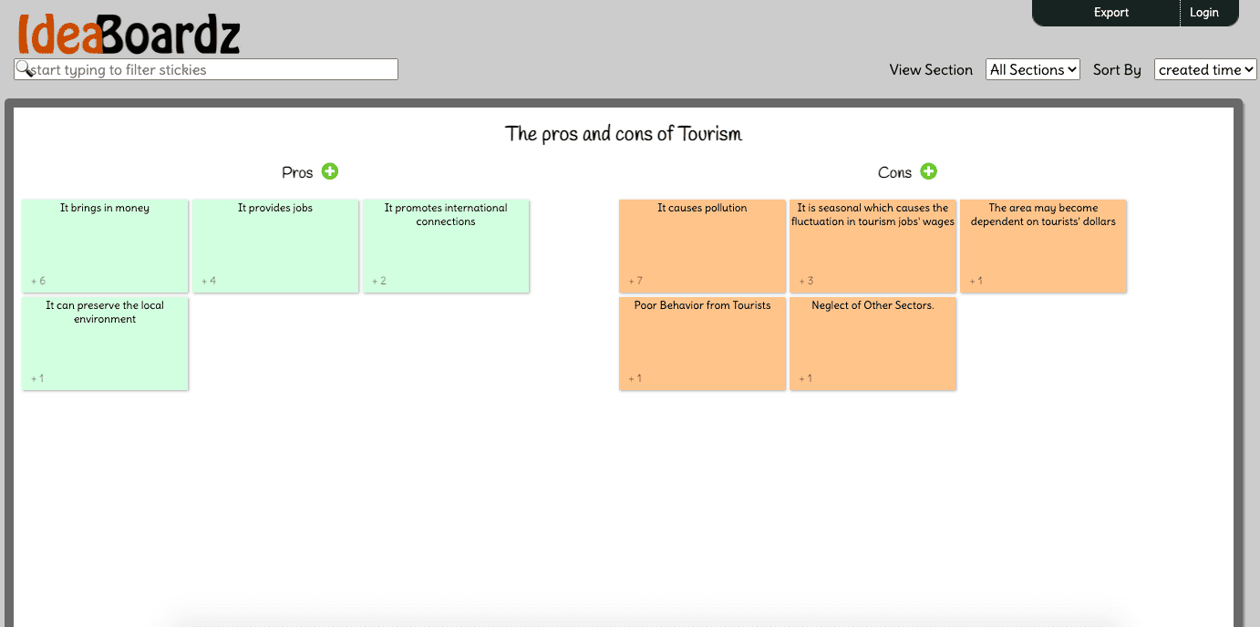1260x627 pixels.
Task: Click the magnifier icon in filter box
Action: (x=24, y=69)
